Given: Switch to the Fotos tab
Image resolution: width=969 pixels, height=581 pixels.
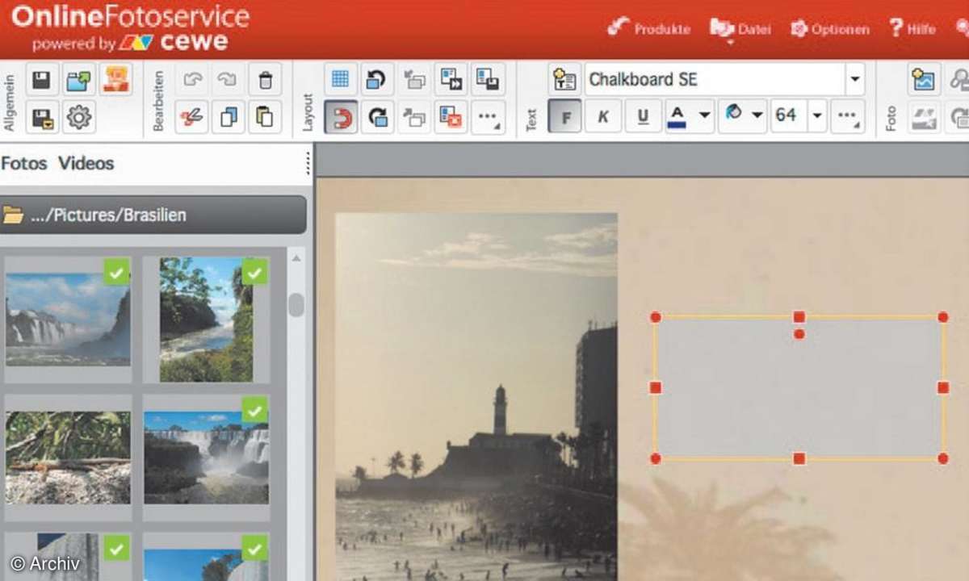Looking at the screenshot, I should (x=24, y=163).
